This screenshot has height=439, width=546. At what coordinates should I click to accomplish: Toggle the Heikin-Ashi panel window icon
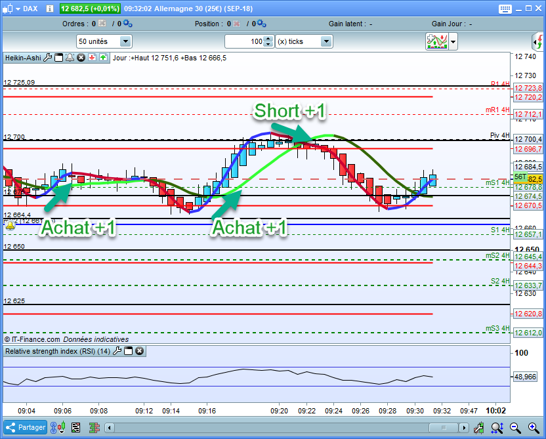pyautogui.click(x=59, y=58)
